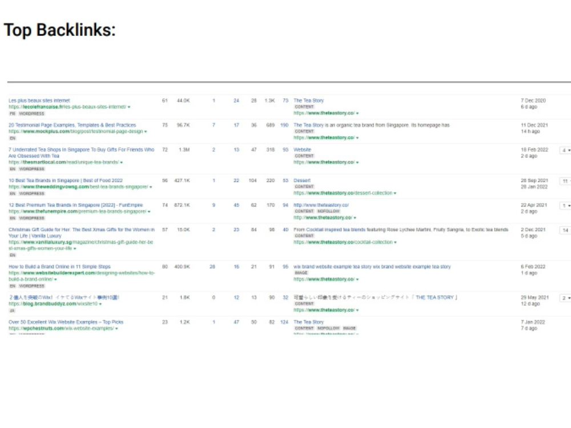Open the '12 Best Premium Tea Brands' link
The width and height of the screenshot is (571, 428).
coord(76,205)
